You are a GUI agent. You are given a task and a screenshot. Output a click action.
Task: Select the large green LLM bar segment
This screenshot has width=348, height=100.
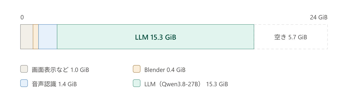[x=156, y=37]
